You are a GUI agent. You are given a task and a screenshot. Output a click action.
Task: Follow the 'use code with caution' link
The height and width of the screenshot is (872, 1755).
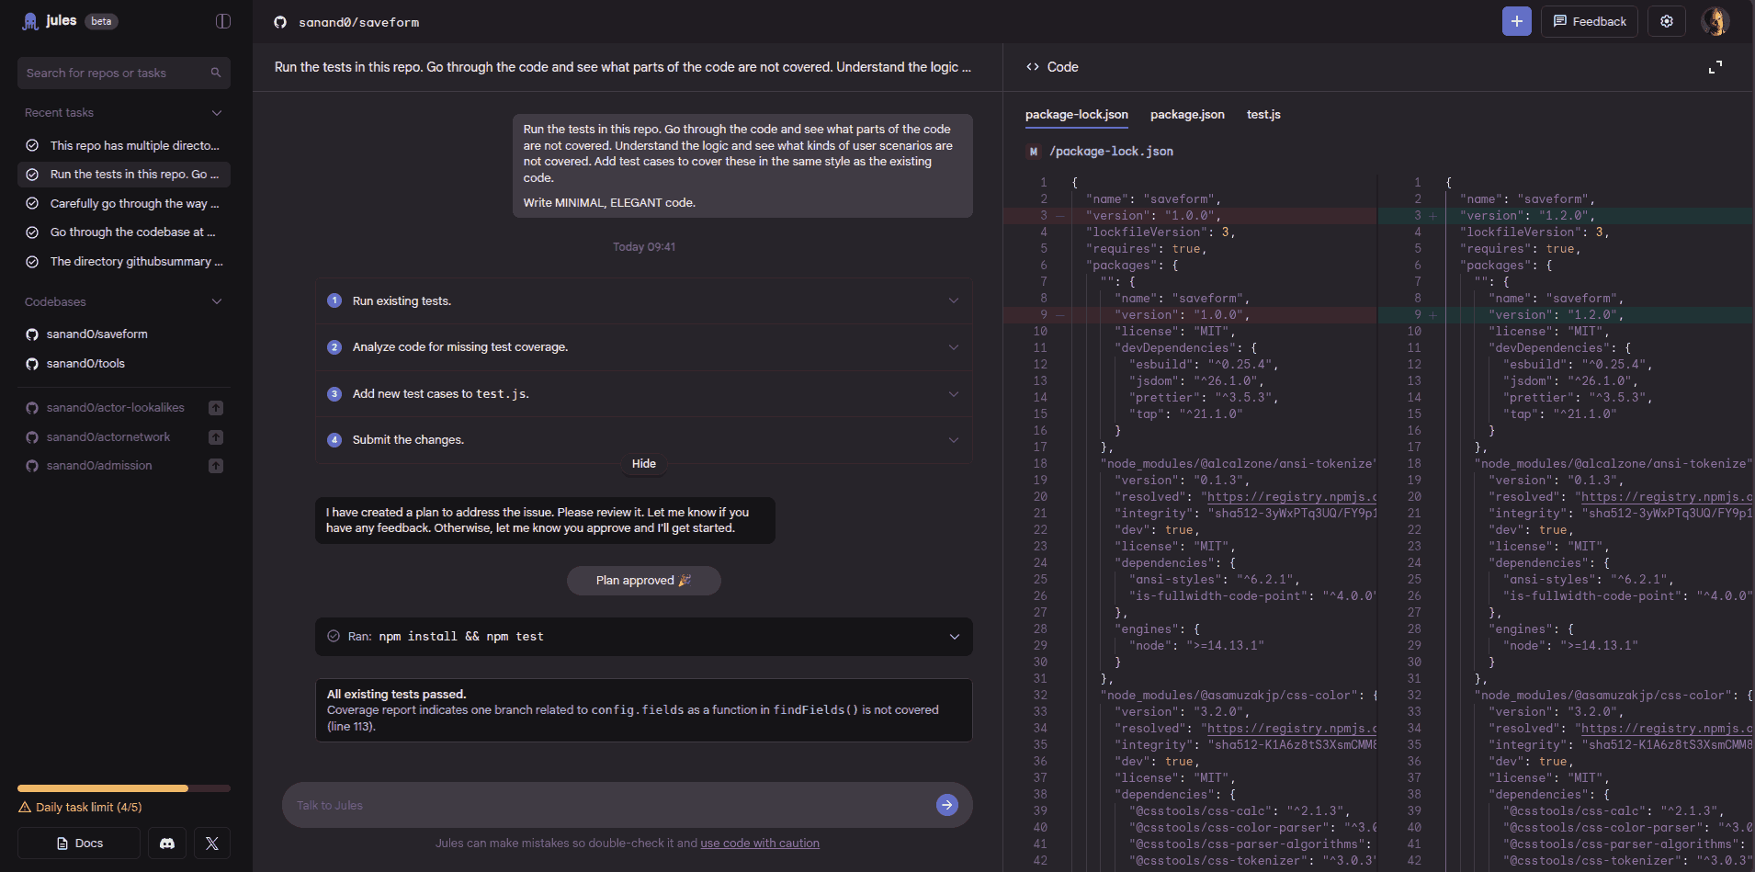click(x=759, y=844)
